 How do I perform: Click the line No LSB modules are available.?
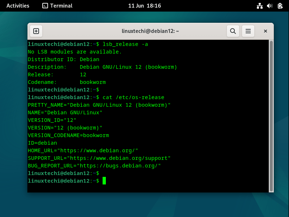coord(75,52)
